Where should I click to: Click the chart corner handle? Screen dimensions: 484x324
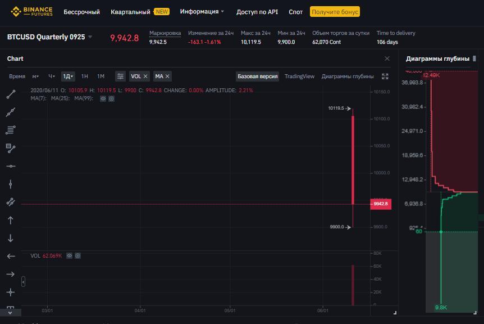[395, 313]
